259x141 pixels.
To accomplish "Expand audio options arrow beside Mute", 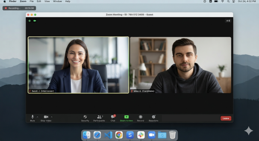I will point(37,117).
